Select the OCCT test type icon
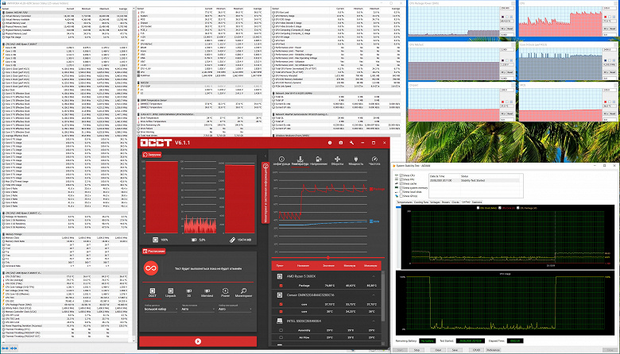 click(x=153, y=291)
